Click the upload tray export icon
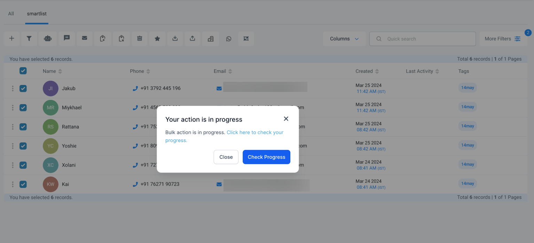The height and width of the screenshot is (243, 534). coord(193,39)
